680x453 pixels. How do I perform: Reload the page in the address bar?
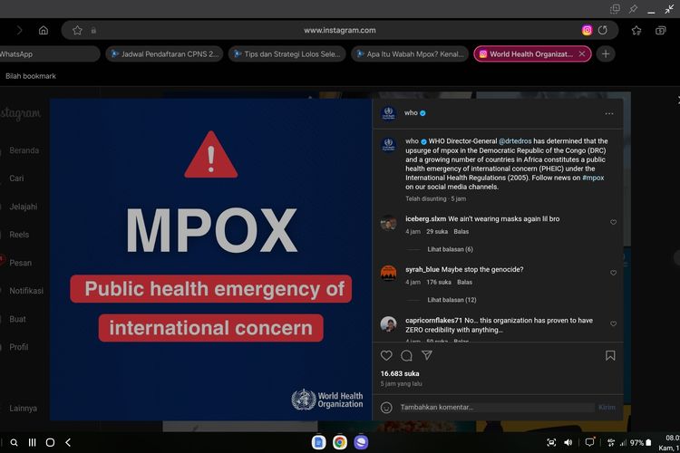click(x=602, y=30)
